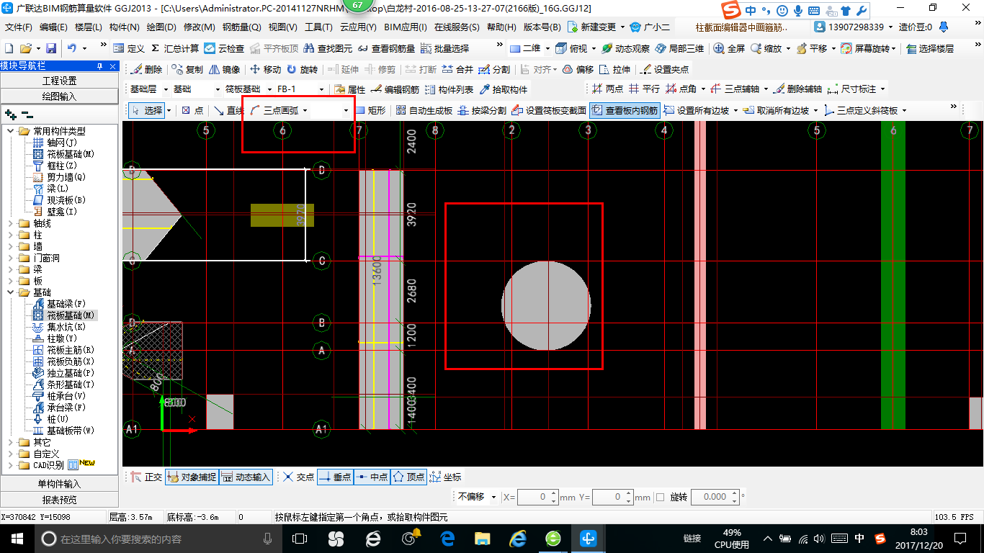
Task: Toggle 对象捕捉 object snap
Action: pos(191,477)
